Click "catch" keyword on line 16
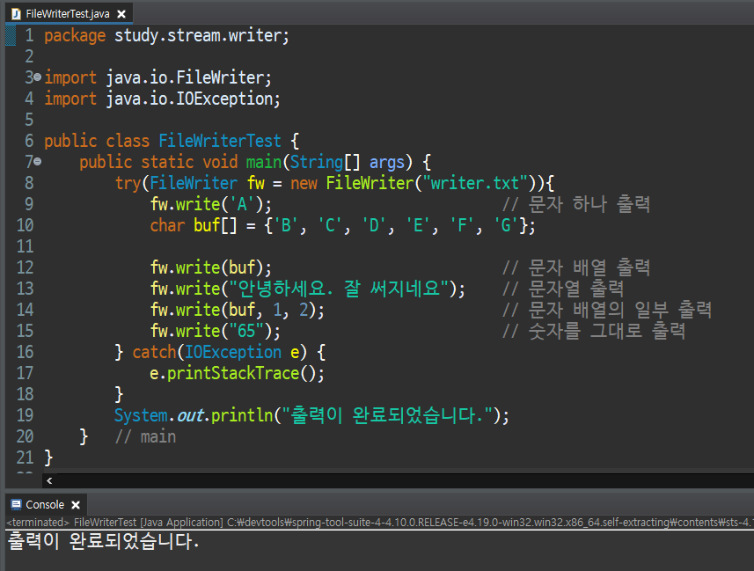754x571 pixels. coord(154,352)
